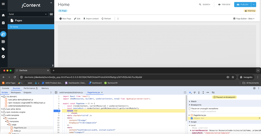Click the Step debugger icon
The height and width of the screenshot is (134, 261).
(x=207, y=92)
